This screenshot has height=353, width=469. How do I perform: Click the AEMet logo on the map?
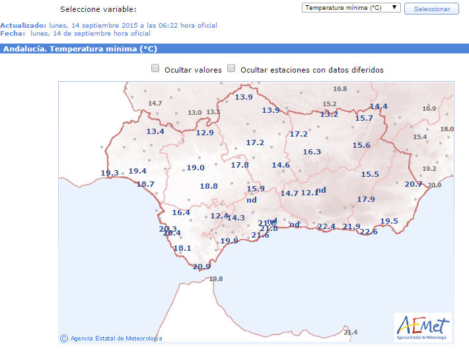pos(423,328)
